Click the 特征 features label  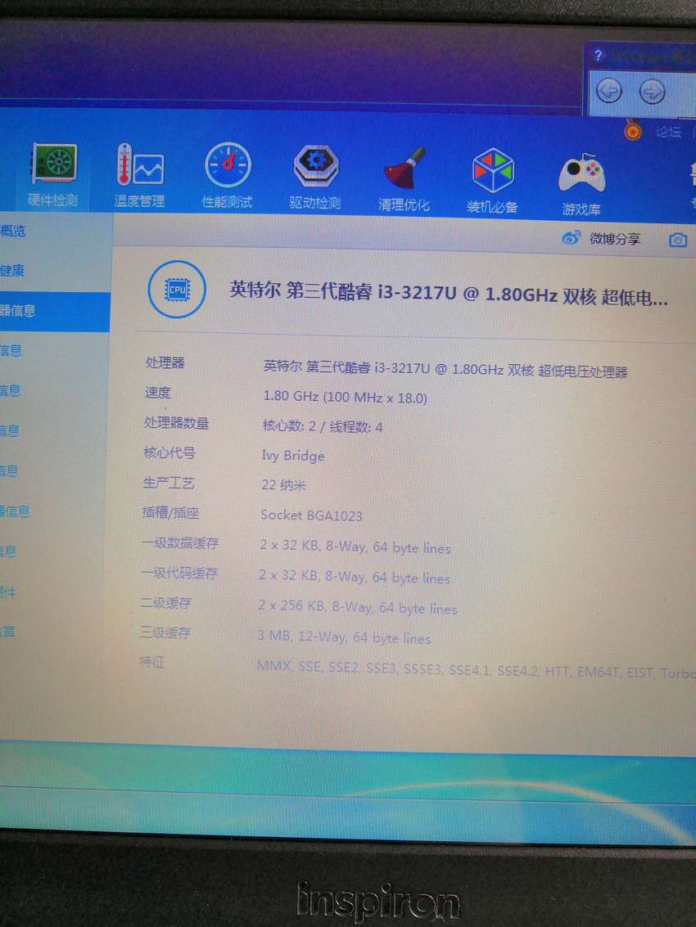pos(152,662)
